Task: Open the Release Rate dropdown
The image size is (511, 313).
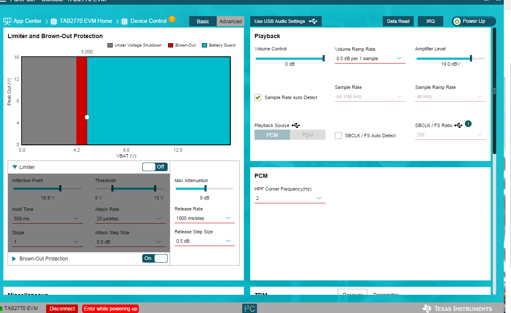Action: click(x=204, y=218)
